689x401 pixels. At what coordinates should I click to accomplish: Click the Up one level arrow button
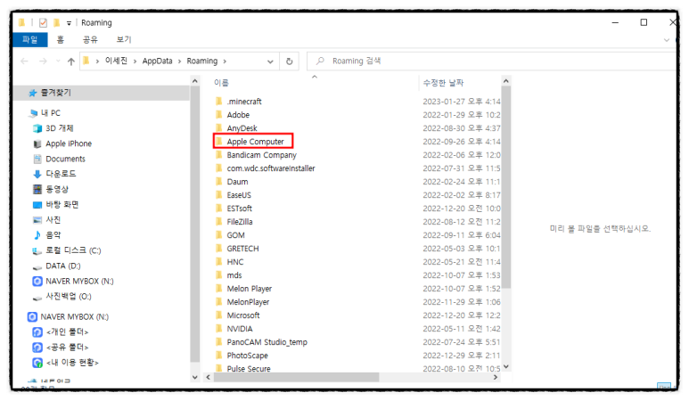coord(70,61)
